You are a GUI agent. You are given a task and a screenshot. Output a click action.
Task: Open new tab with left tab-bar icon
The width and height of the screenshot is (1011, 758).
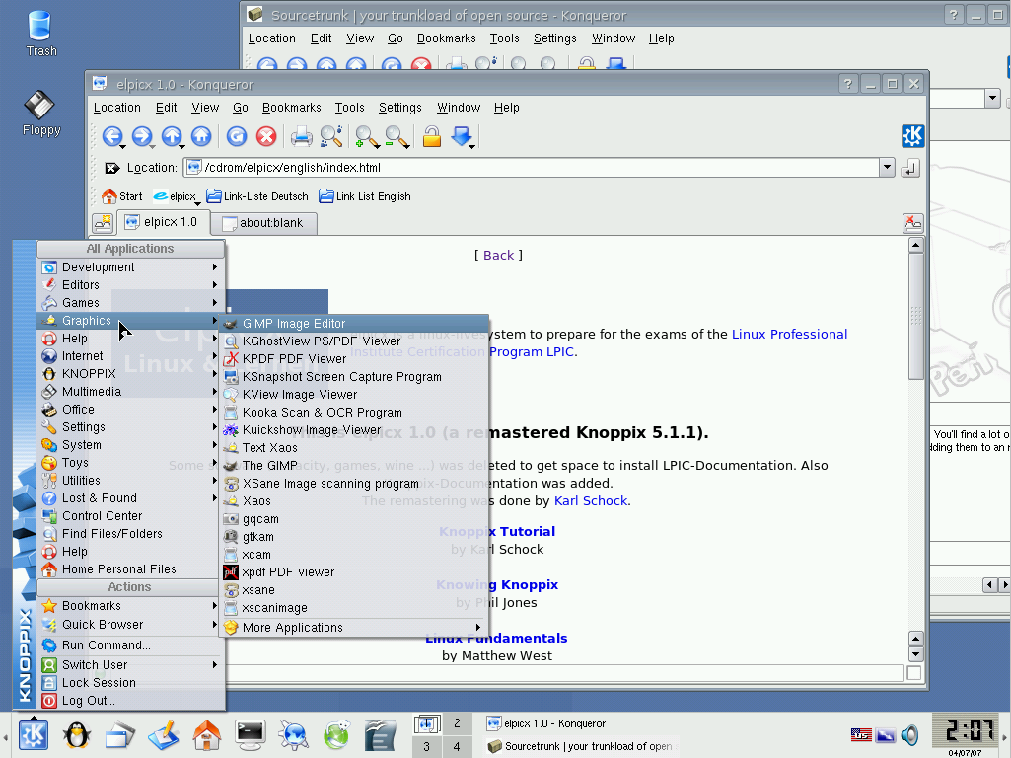103,223
